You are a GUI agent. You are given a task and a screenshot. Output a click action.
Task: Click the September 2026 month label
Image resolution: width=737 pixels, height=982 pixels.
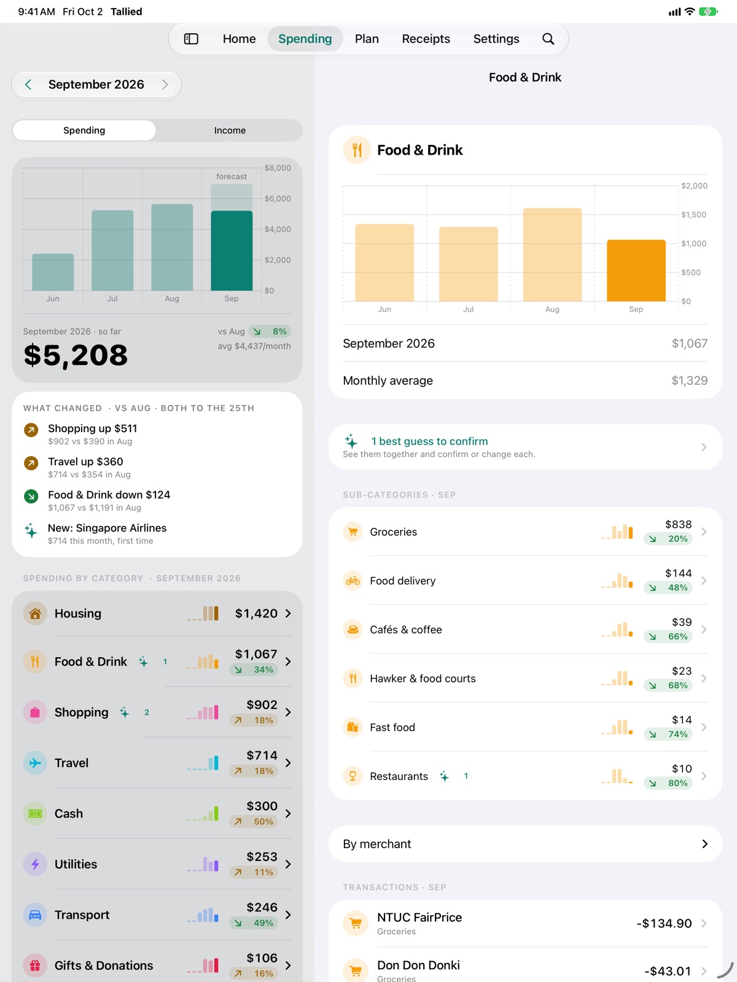pyautogui.click(x=96, y=85)
